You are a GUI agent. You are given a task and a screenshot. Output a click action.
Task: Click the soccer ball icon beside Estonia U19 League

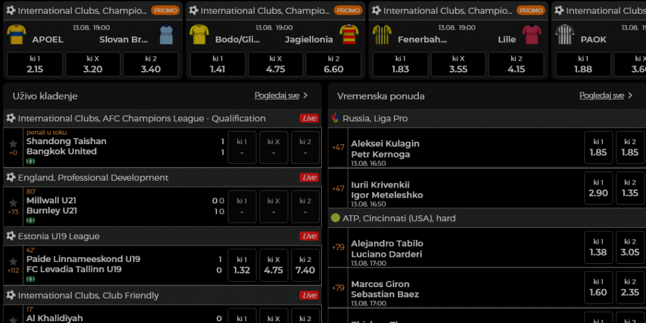point(11,236)
